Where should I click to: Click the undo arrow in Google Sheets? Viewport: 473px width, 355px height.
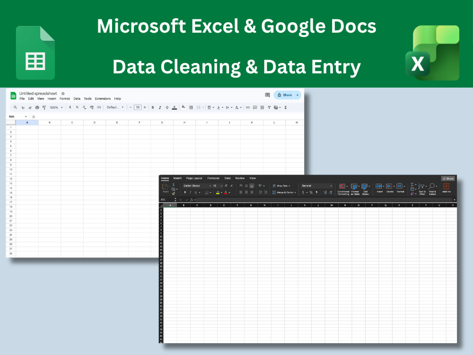point(23,107)
